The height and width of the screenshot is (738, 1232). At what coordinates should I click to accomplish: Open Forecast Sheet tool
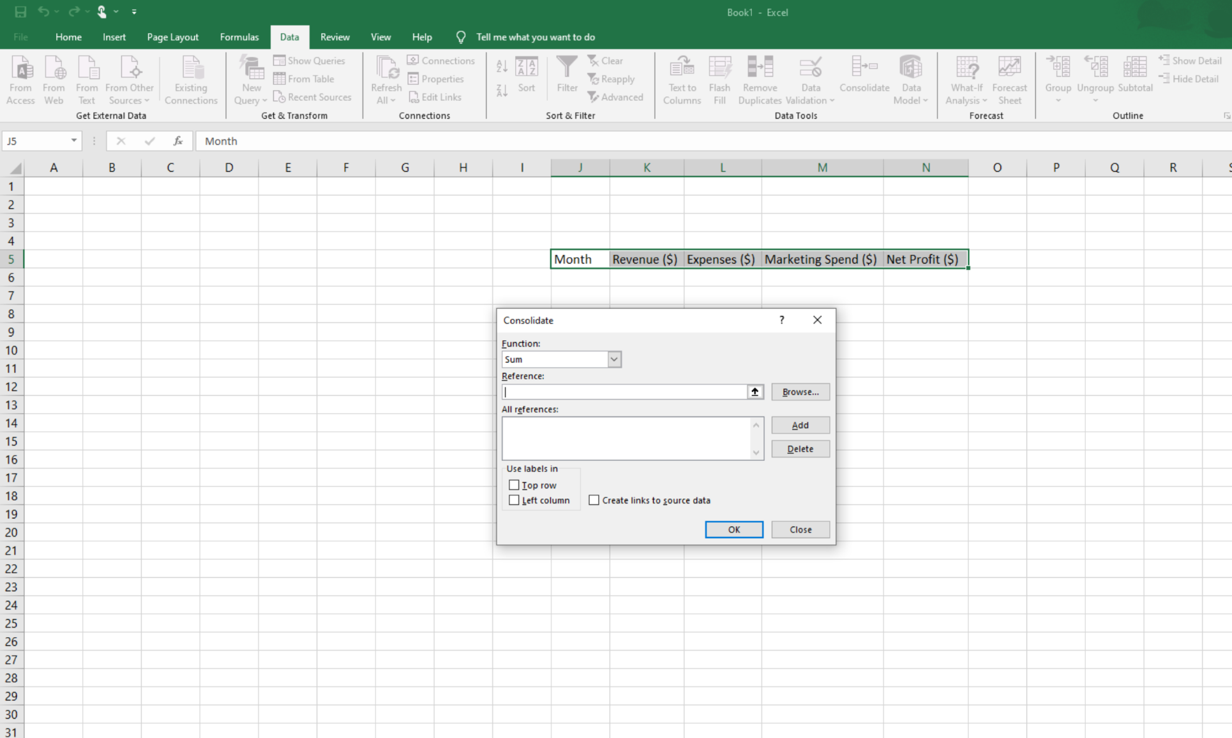[x=1009, y=80]
